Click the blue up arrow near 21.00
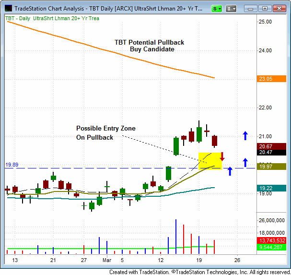 pyautogui.click(x=245, y=136)
